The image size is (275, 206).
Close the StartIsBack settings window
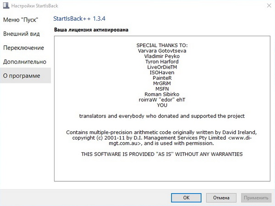coord(269,5)
